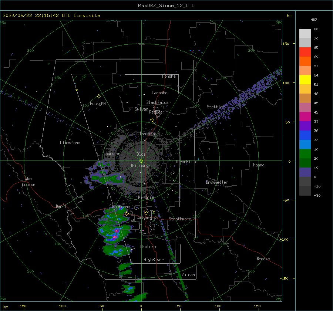
Task: Click the Cochrane label
Action: (x=121, y=207)
